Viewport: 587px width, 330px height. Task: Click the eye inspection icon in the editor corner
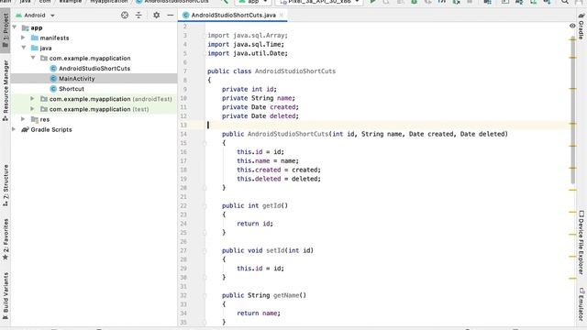click(x=572, y=26)
